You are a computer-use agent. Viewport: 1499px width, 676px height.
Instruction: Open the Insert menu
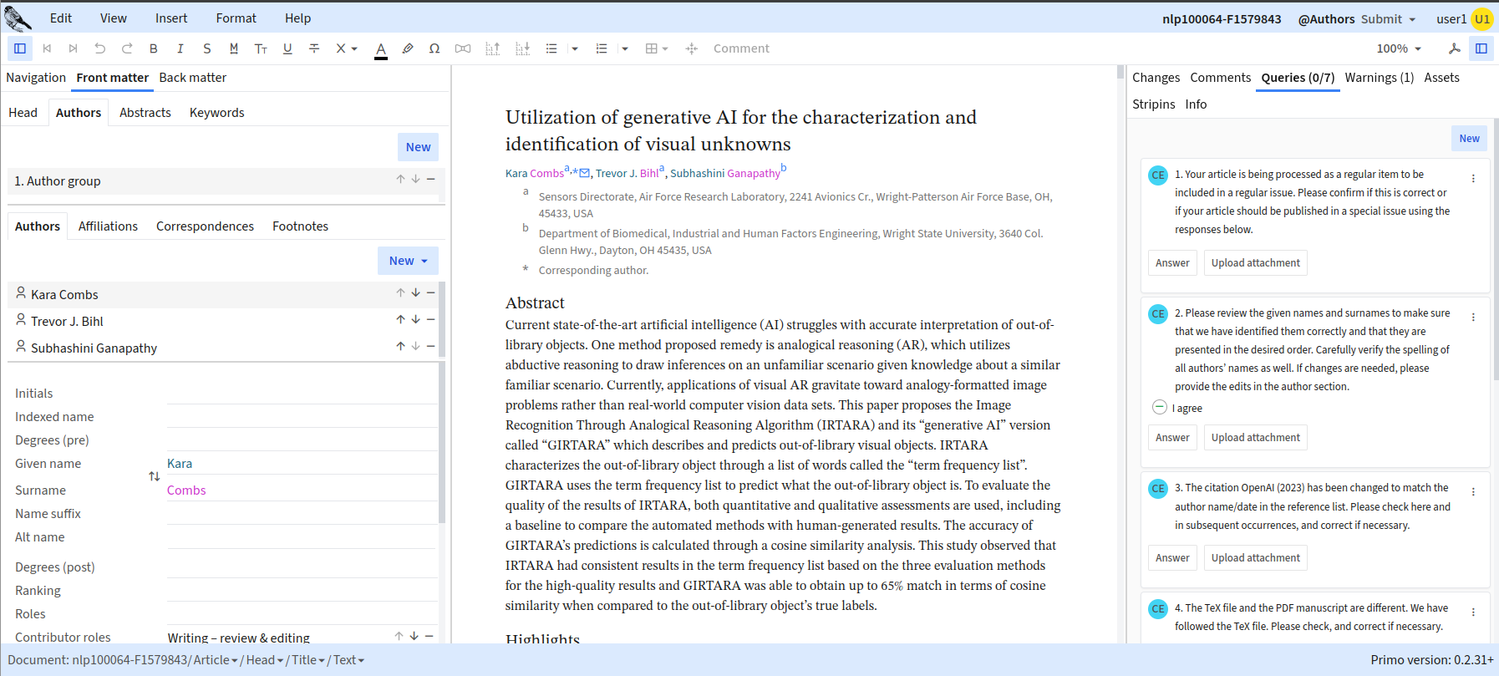[x=171, y=18]
